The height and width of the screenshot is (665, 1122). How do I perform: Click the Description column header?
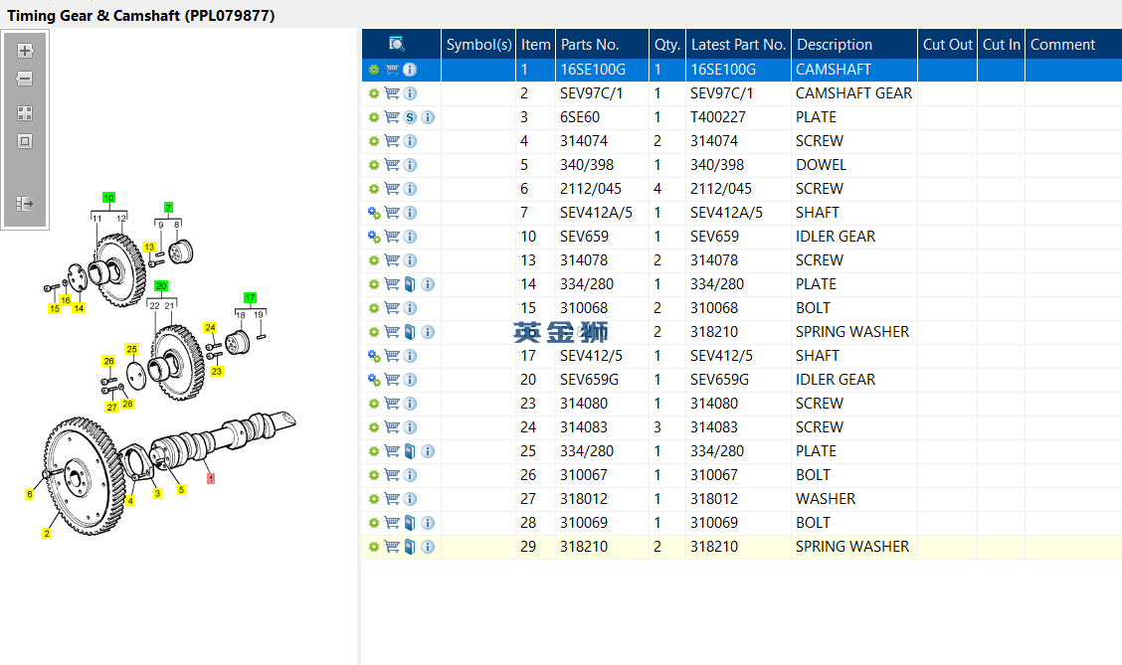click(x=835, y=44)
